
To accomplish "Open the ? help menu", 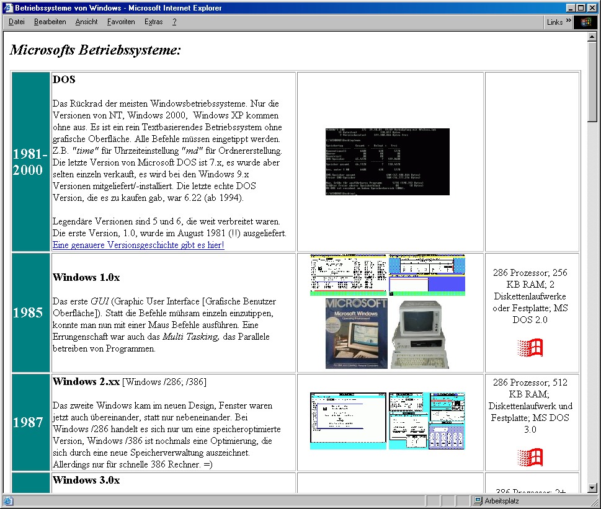I will click(x=174, y=22).
